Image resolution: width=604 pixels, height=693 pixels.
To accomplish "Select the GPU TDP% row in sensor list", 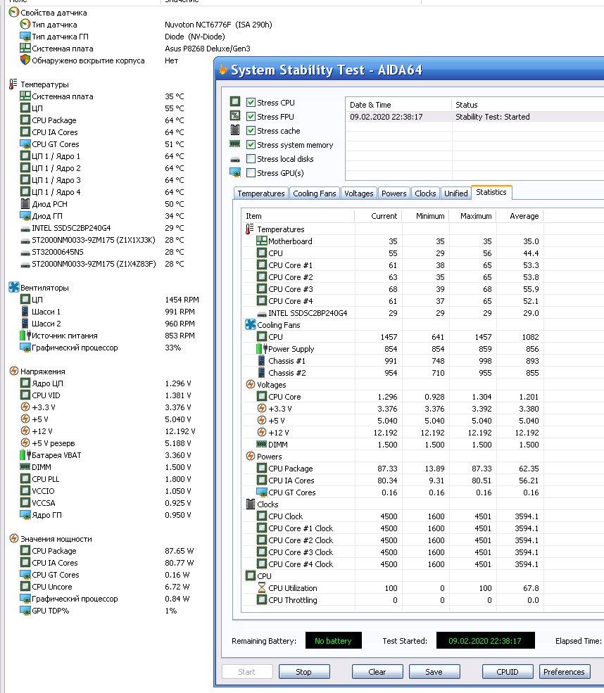I will 99,611.
